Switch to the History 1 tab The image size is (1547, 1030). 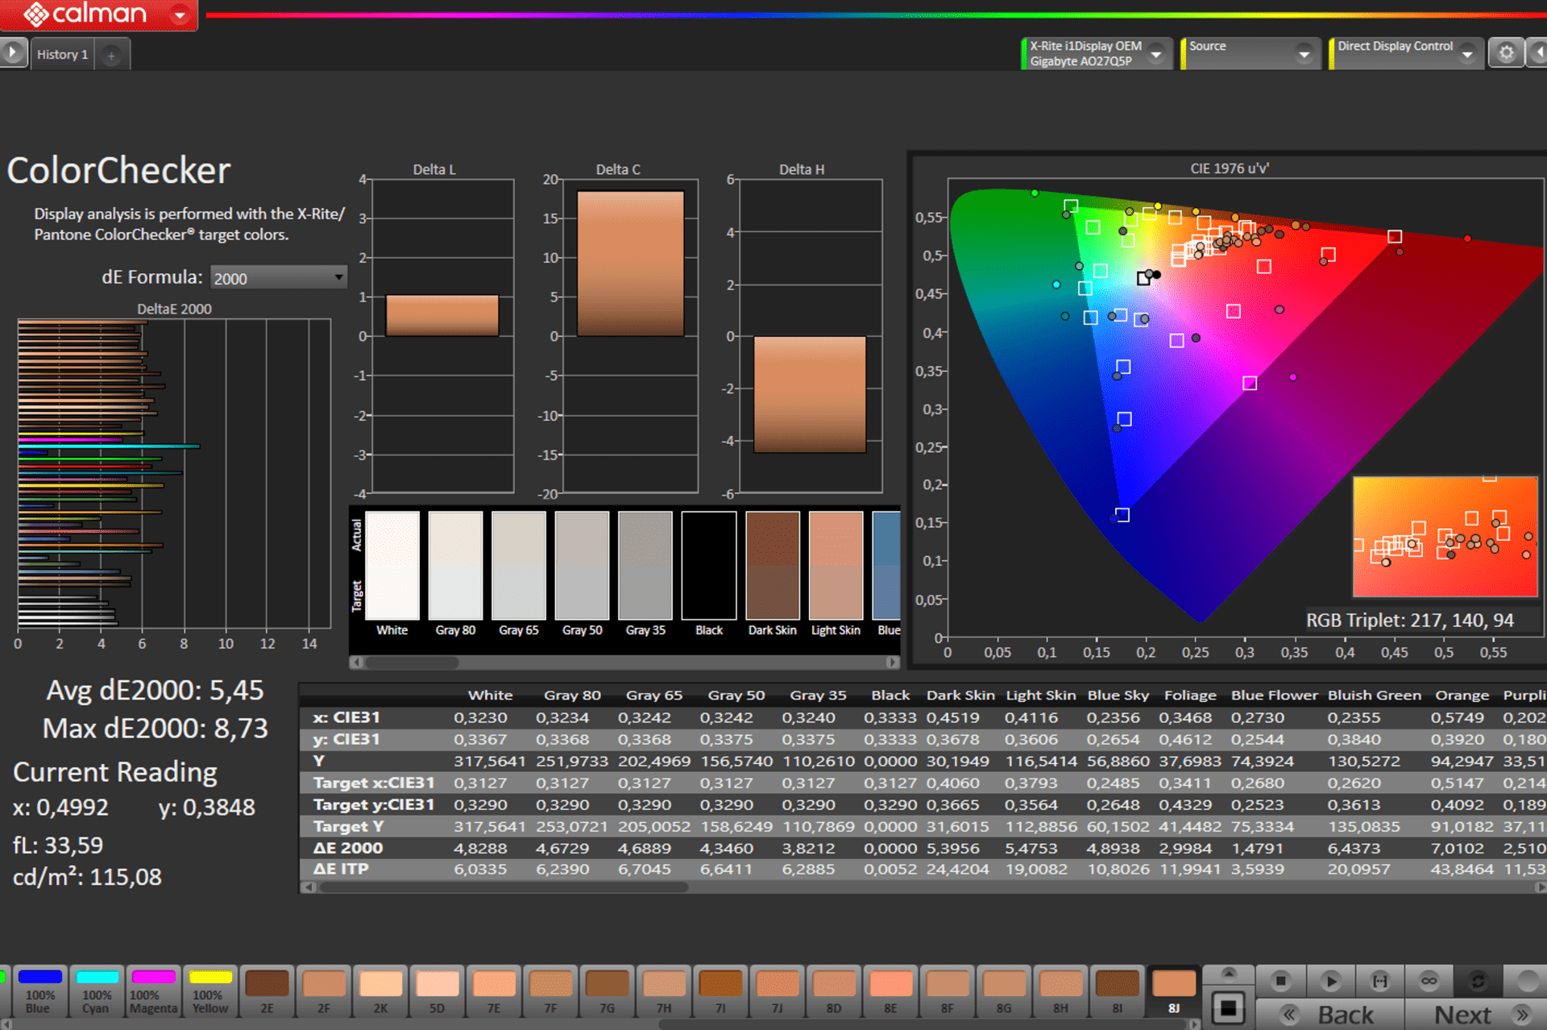(x=62, y=55)
